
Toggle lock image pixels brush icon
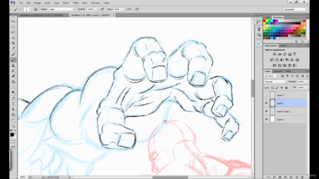click(277, 88)
